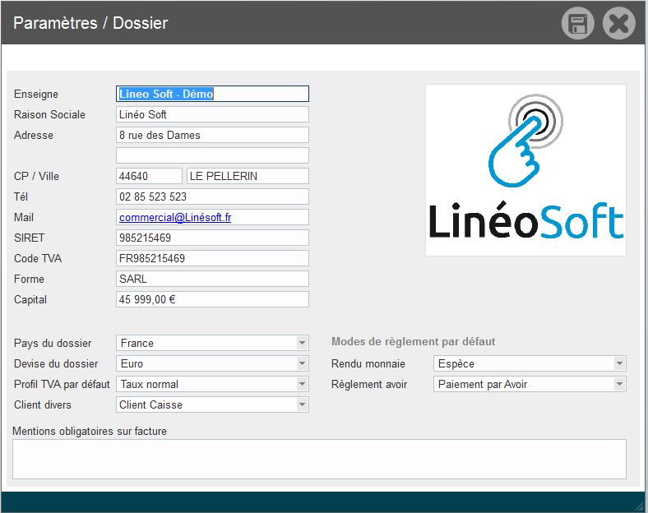Click the SIRET label

pos(29,238)
